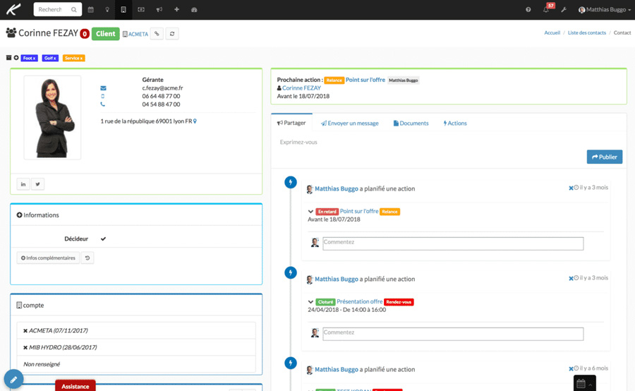Image resolution: width=635 pixels, height=391 pixels.
Task: Open notifications bell showing 57
Action: click(x=546, y=10)
